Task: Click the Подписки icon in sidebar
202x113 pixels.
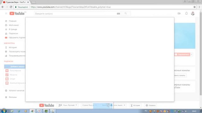Action: pyautogui.click(x=6, y=34)
